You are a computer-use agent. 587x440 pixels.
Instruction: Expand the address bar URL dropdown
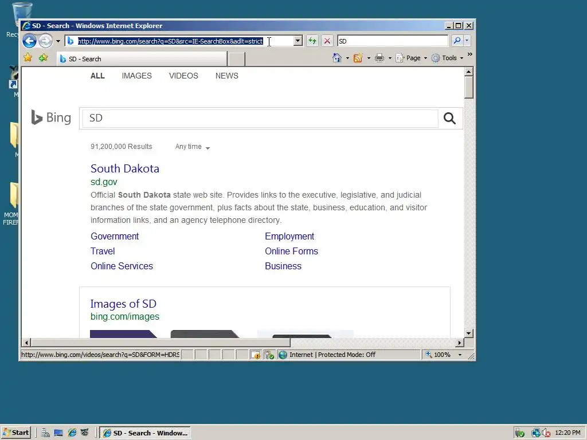tap(298, 41)
